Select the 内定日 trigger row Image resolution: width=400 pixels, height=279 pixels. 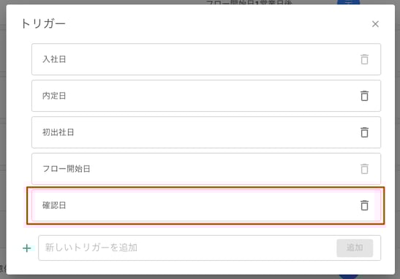206,96
